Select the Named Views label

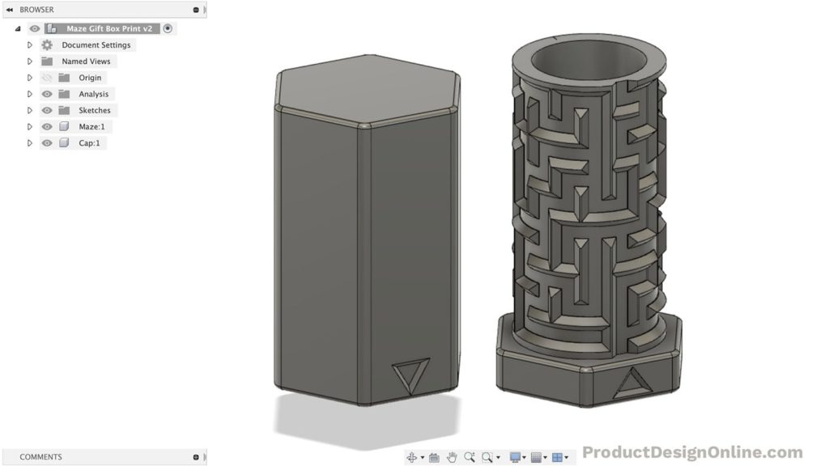click(x=86, y=61)
